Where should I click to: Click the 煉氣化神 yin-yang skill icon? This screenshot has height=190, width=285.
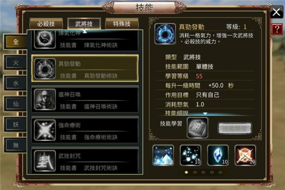45,39
